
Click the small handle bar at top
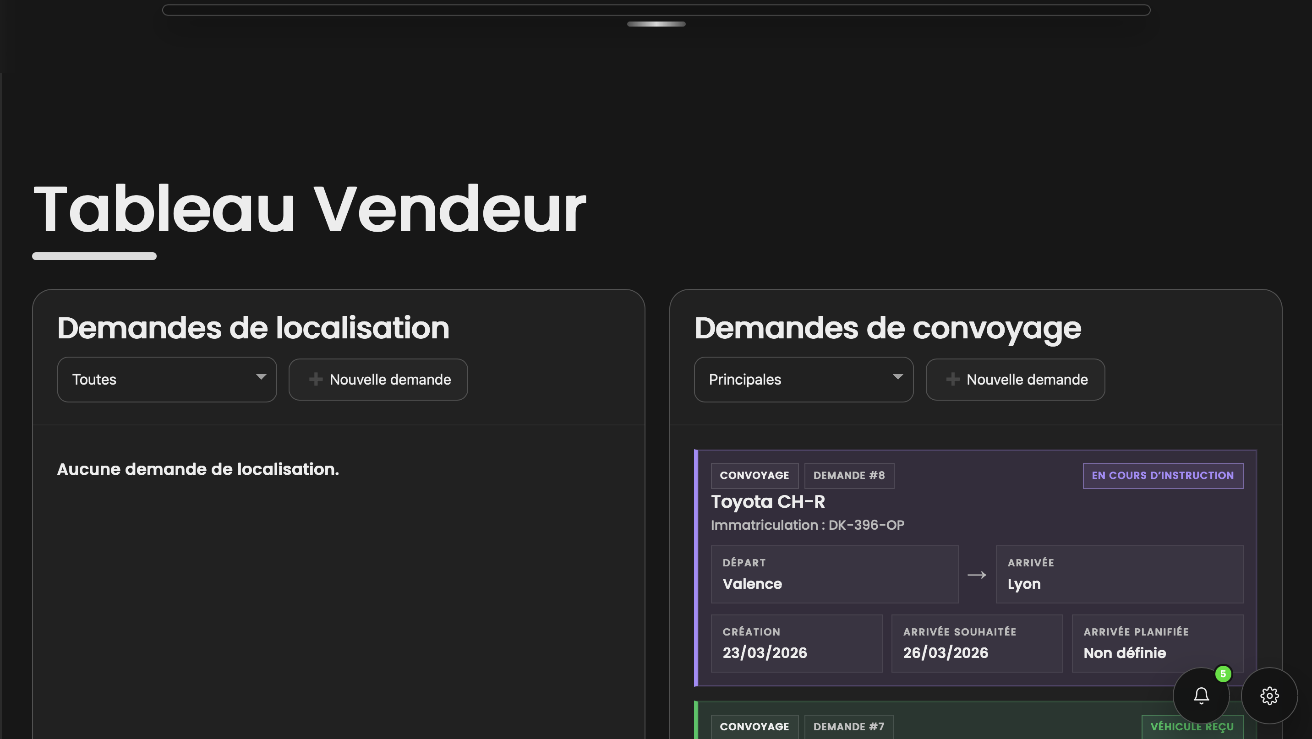pos(656,24)
